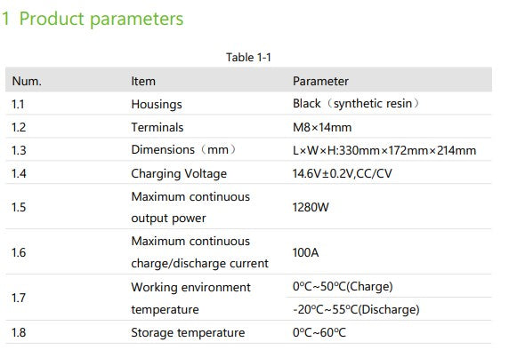This screenshot has height=358, width=517.
Task: Click the -20°C~55°C(Discharge) value
Action: tap(356, 309)
